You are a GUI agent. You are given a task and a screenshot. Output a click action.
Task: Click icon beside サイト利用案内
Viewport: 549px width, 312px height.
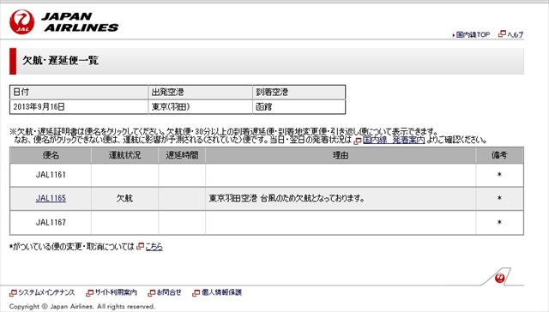[90, 293]
